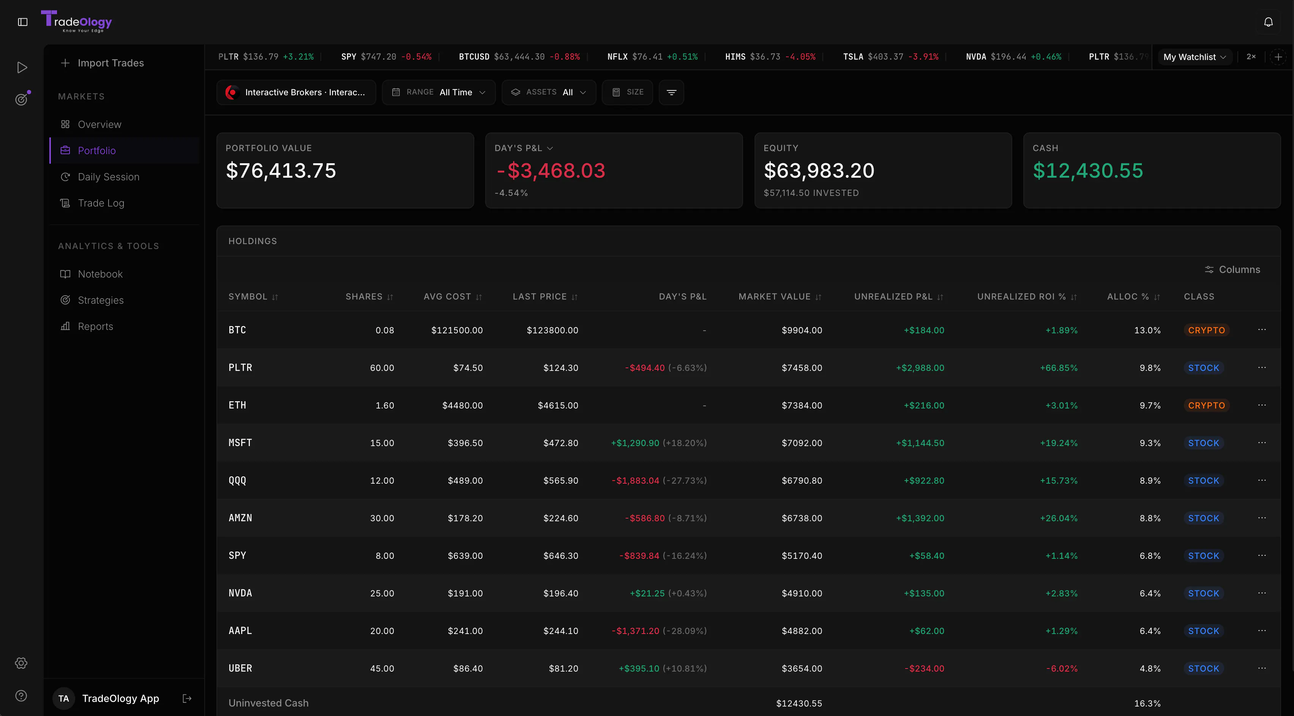Click Import Trades button
Viewport: 1294px width, 716px height.
click(103, 63)
